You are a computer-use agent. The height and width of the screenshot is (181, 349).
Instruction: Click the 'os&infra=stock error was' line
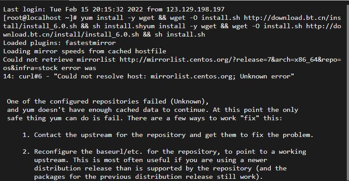coord(50,68)
